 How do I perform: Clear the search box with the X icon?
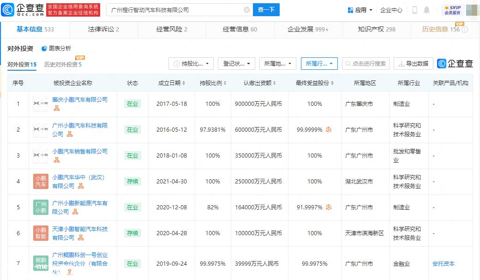click(x=247, y=10)
